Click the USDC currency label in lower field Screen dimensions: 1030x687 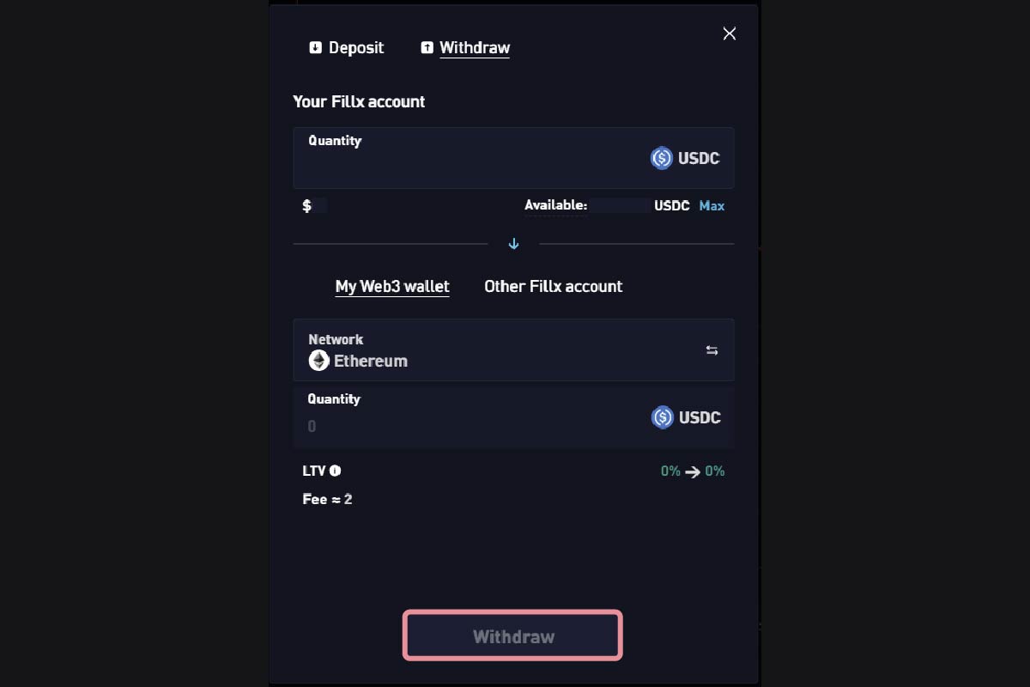tap(700, 417)
